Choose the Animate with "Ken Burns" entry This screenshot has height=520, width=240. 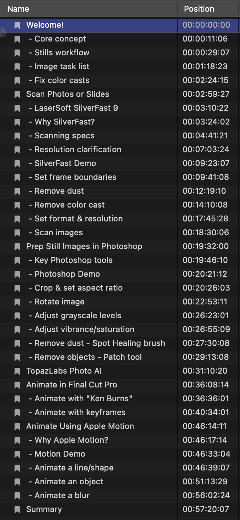(x=120, y=399)
